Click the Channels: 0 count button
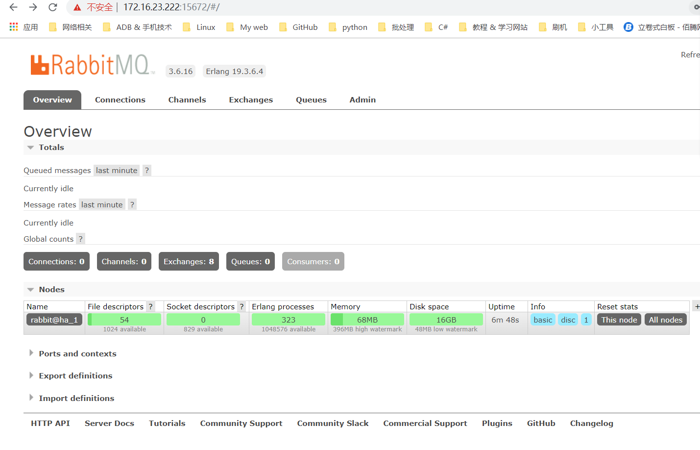 (x=124, y=261)
